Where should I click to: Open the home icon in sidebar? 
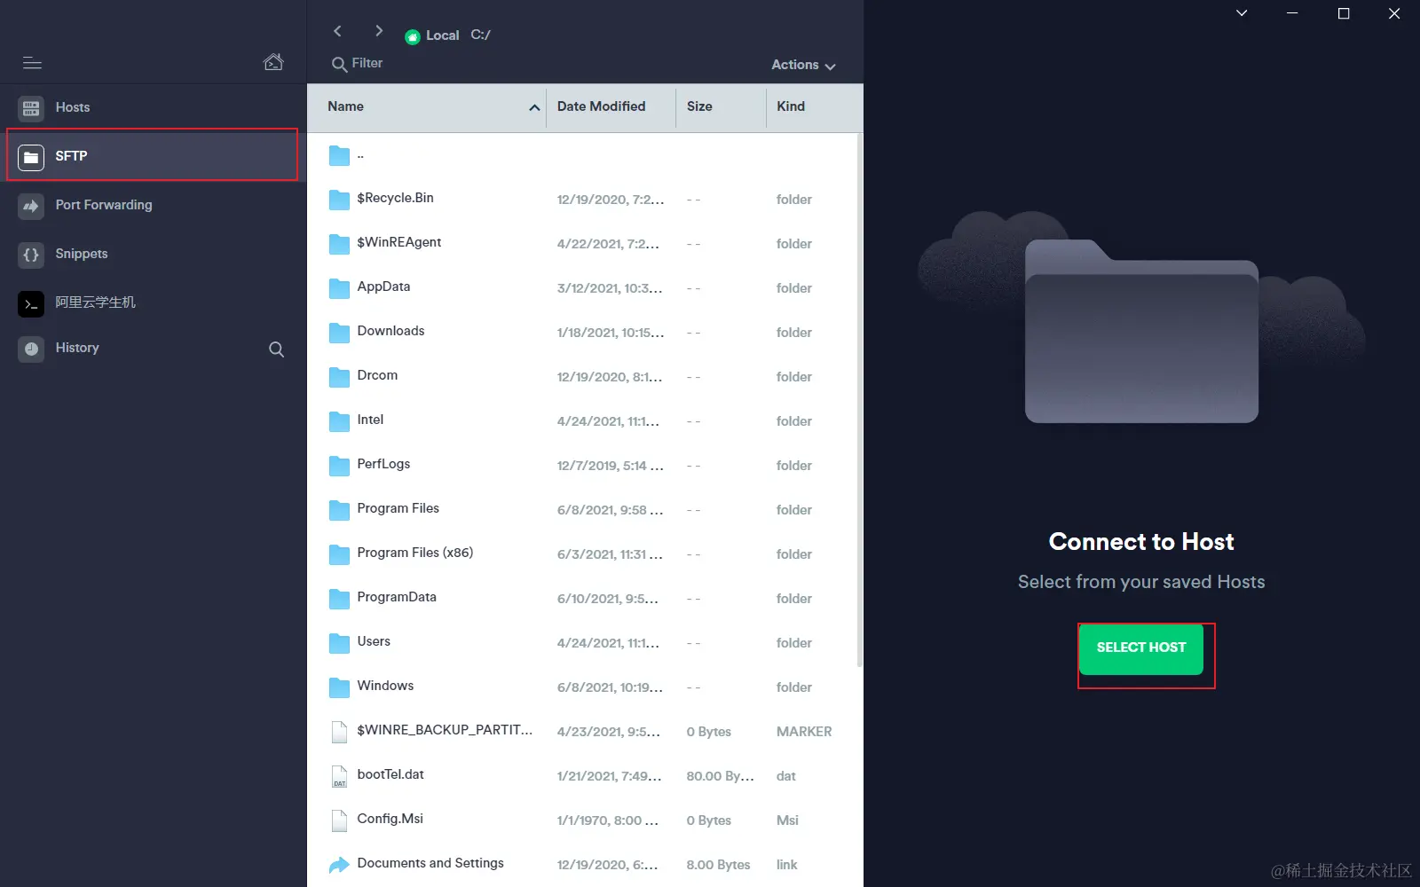[273, 62]
